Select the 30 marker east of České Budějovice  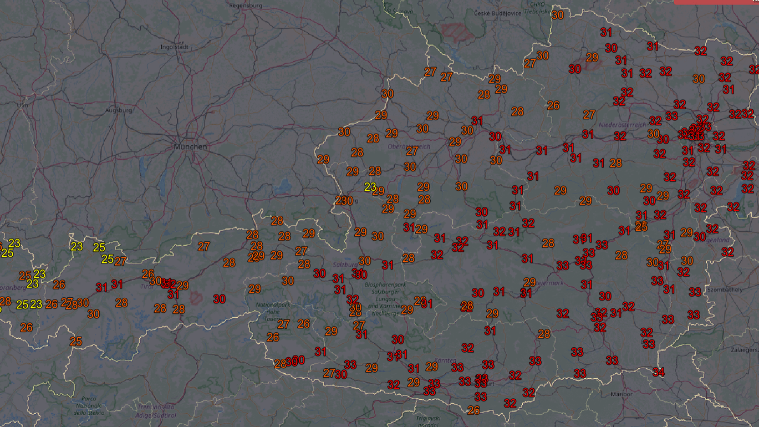[557, 16]
